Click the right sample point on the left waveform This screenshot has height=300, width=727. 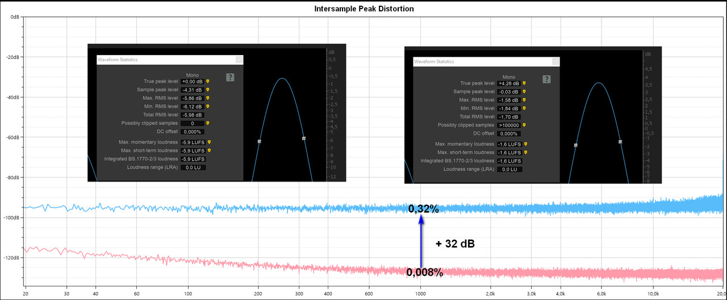304,138
